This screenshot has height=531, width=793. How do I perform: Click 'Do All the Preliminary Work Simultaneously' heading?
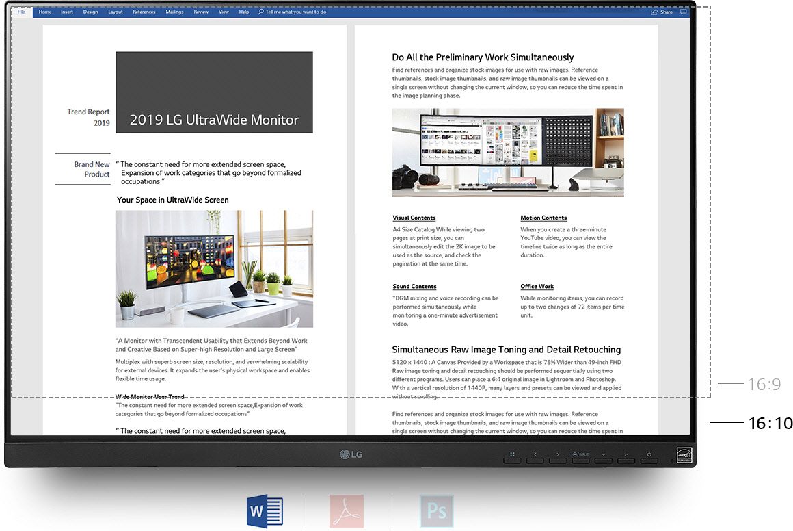tap(483, 57)
